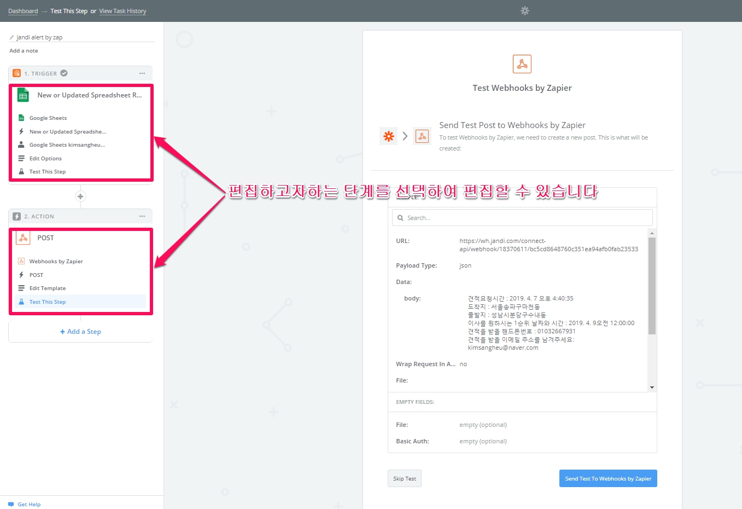742x509 pixels.
Task: Click the orange Webhooks icon above test title
Action: point(522,64)
